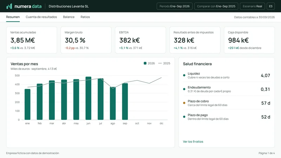
Task: Click the February sales bar
Action: [x=40, y=101]
